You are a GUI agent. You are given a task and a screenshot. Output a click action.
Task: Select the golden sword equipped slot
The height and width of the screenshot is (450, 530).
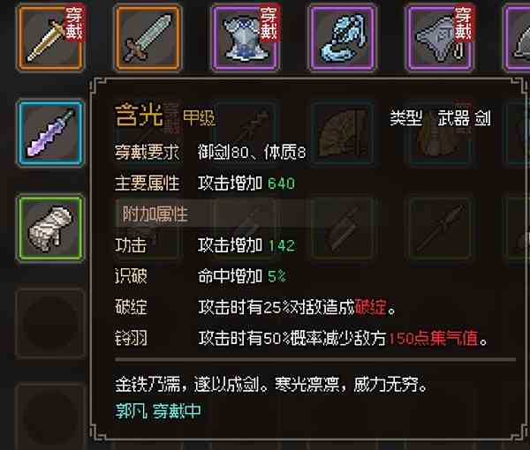click(50, 37)
